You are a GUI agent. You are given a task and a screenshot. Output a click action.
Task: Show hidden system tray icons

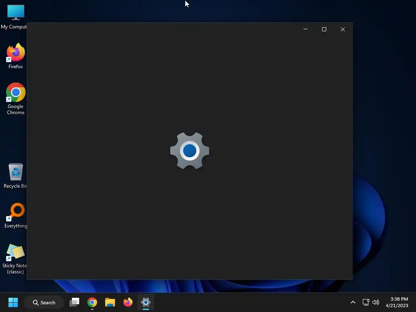(353, 302)
